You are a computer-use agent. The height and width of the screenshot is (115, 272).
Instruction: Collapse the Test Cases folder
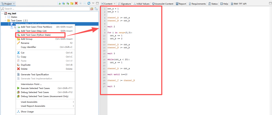pyautogui.click(x=5, y=21)
